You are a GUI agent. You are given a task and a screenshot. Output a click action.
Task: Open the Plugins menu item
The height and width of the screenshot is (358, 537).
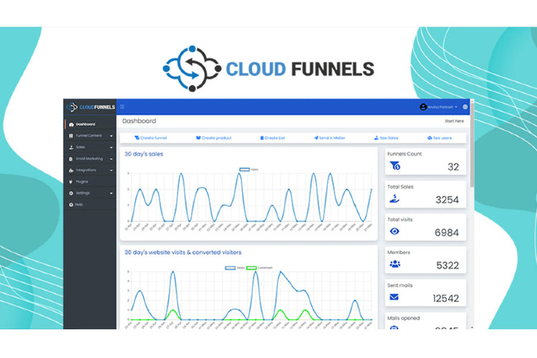[90, 182]
